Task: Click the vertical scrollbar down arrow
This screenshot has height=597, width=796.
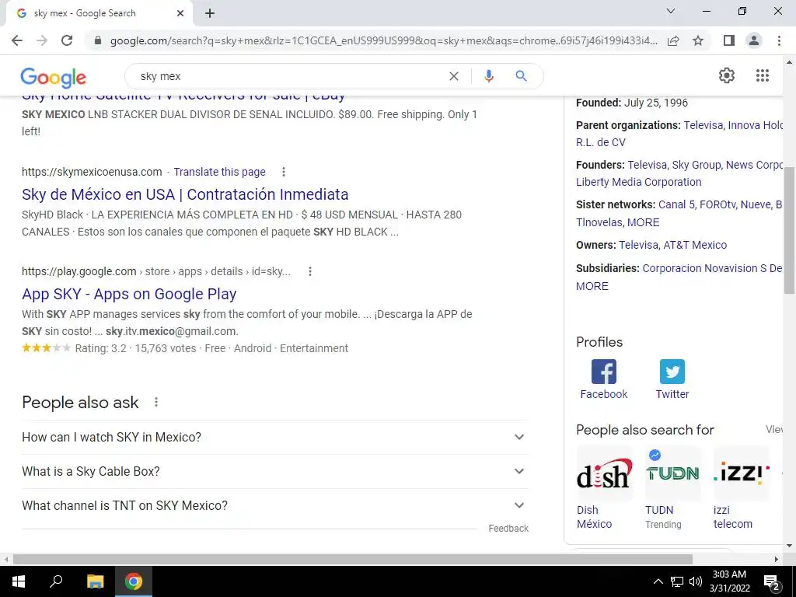Action: [x=789, y=546]
